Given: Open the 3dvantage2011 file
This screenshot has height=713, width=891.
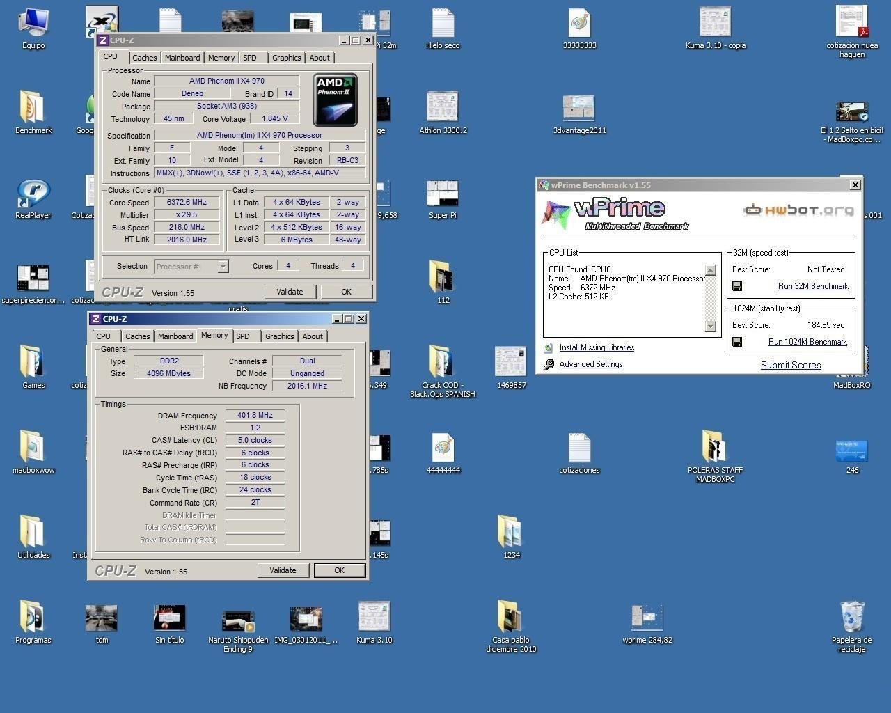Looking at the screenshot, I should tap(579, 113).
